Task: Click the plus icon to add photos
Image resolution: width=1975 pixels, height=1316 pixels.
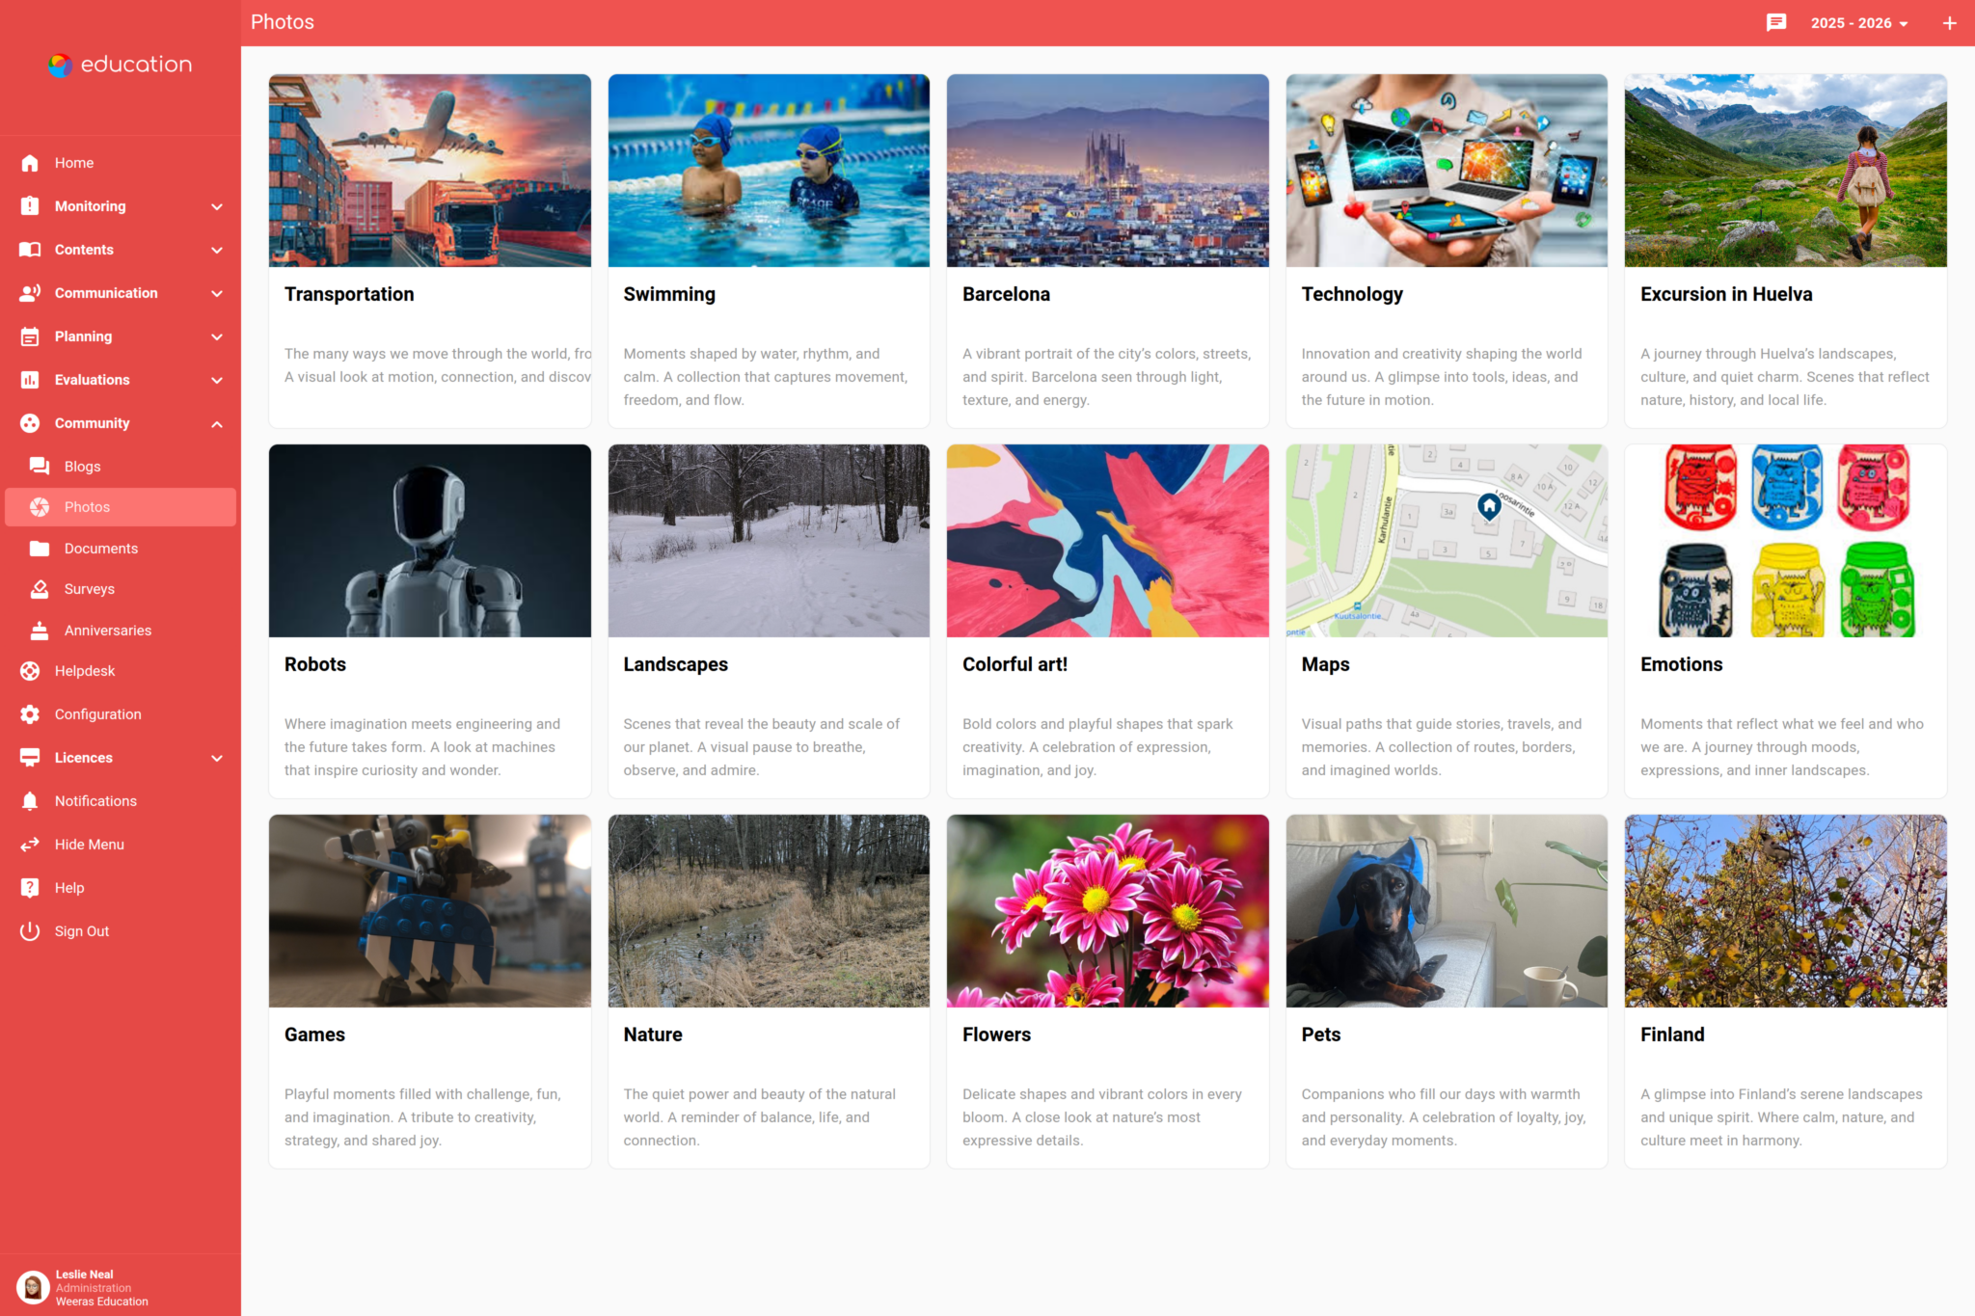Action: [x=1949, y=22]
